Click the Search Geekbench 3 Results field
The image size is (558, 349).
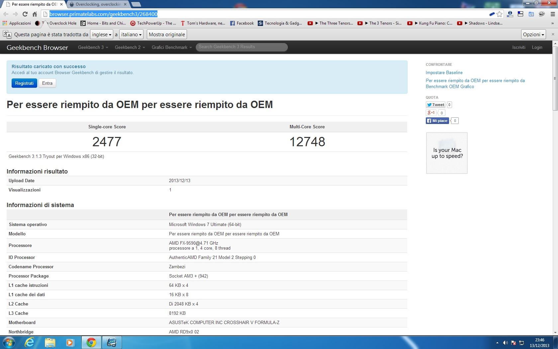point(241,47)
